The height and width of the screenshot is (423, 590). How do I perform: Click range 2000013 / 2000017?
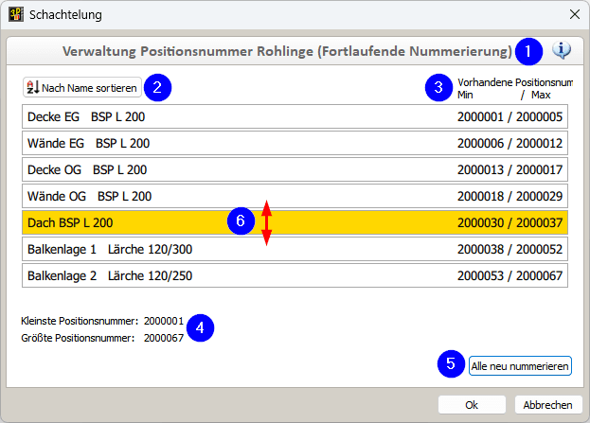click(x=510, y=170)
